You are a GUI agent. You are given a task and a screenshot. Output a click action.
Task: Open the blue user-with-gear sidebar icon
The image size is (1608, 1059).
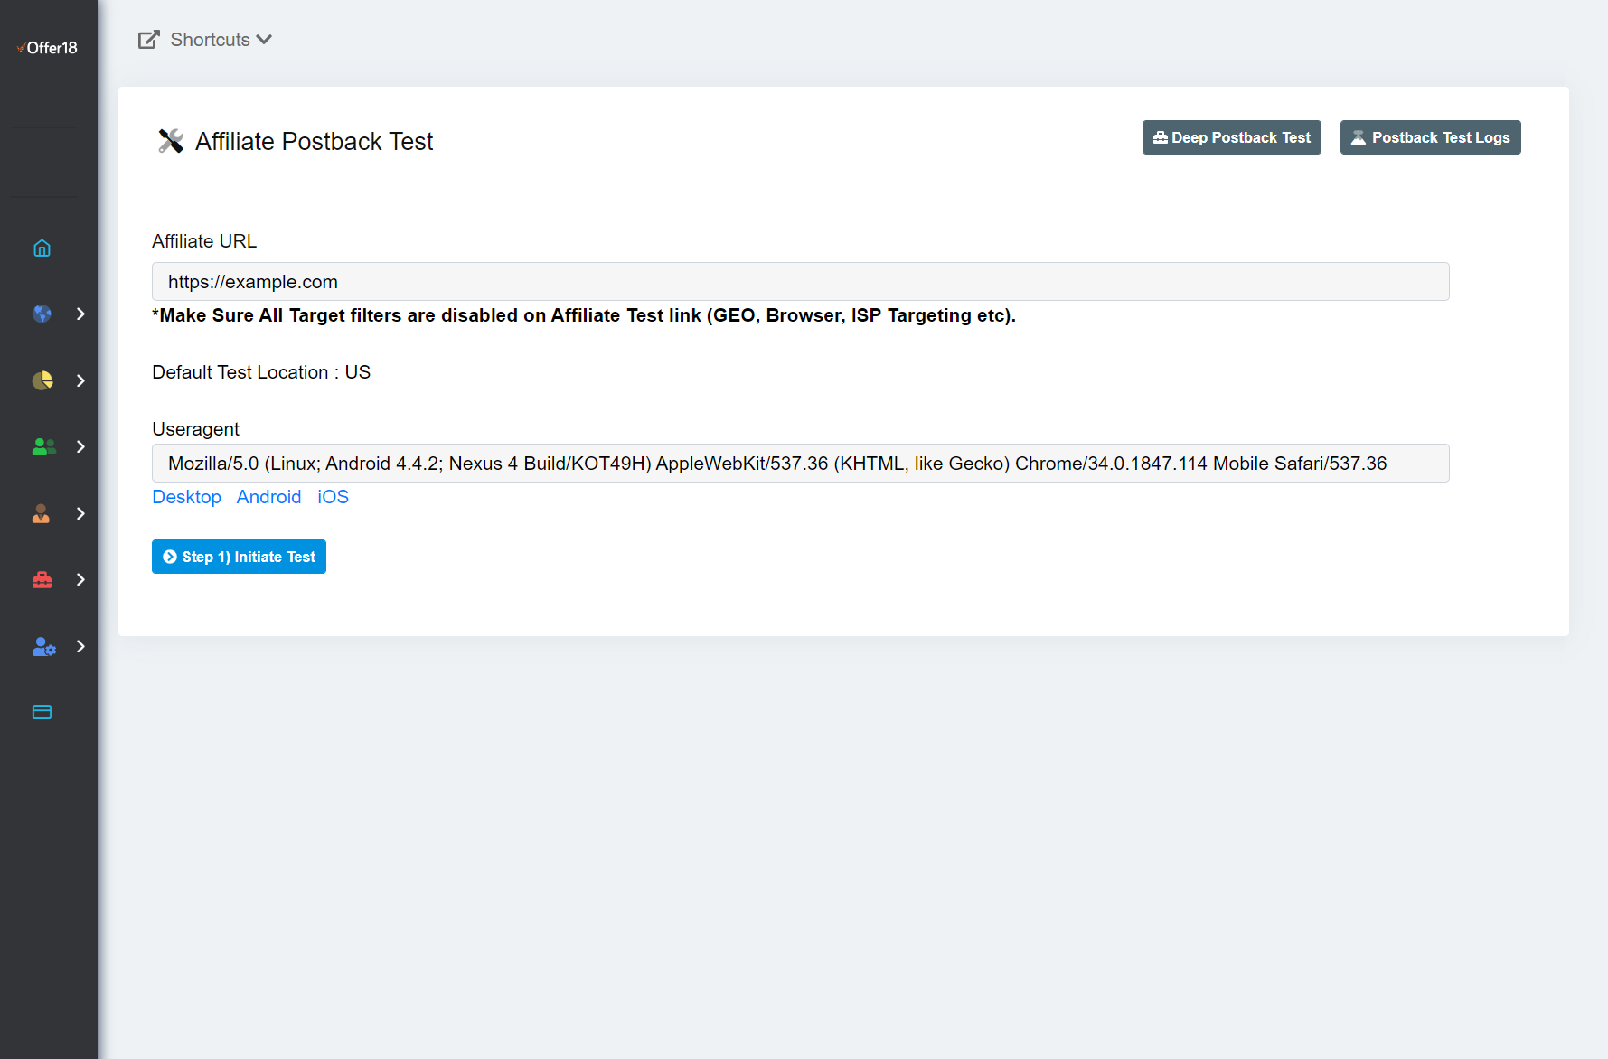tap(42, 646)
